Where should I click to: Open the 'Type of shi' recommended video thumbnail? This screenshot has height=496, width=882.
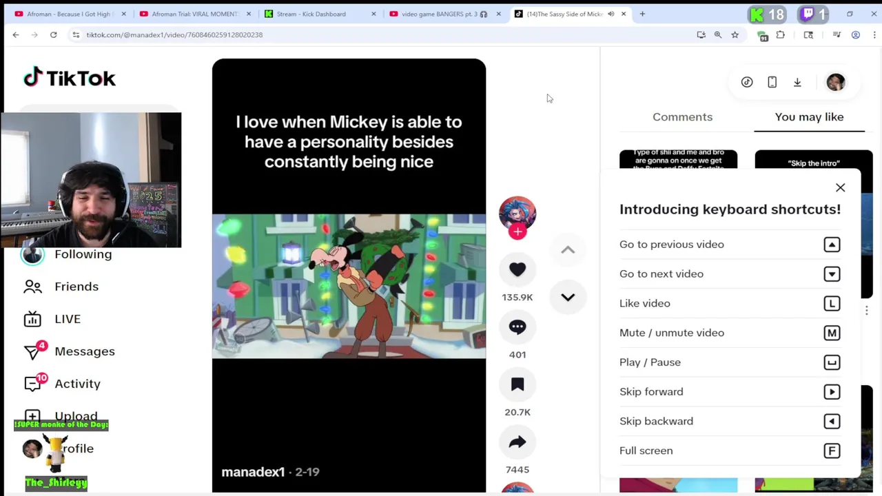tap(678, 160)
